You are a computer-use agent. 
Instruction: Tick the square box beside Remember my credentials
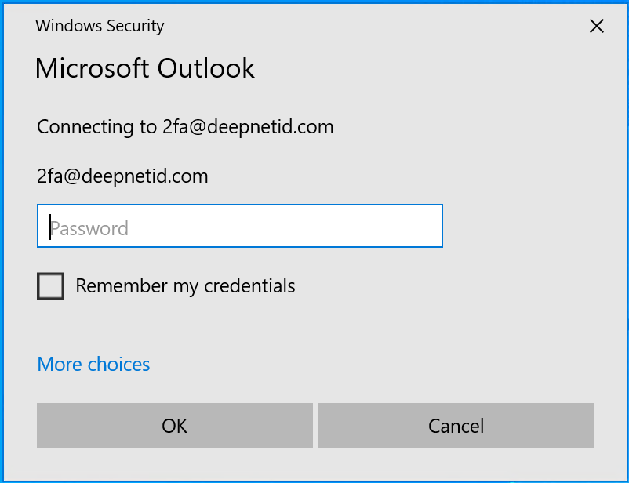[51, 286]
